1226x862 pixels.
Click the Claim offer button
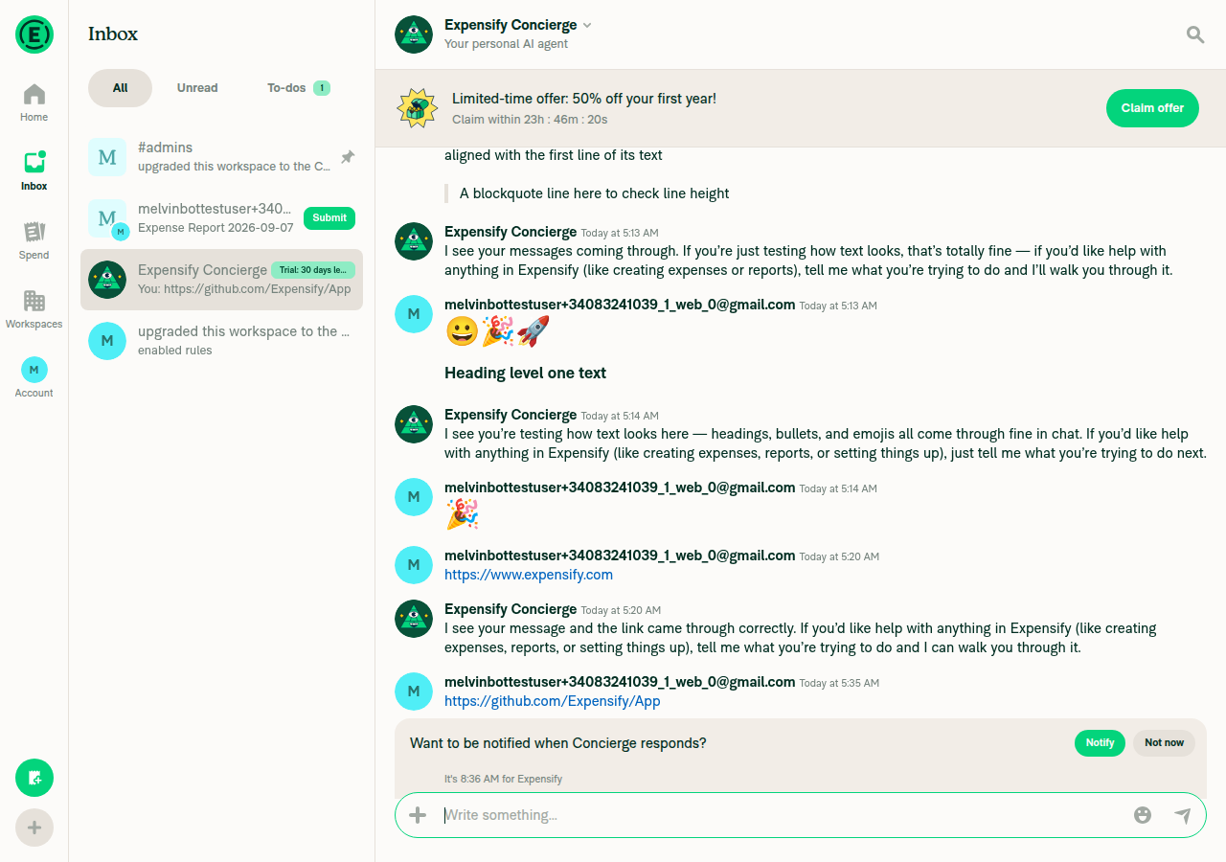pyautogui.click(x=1152, y=108)
